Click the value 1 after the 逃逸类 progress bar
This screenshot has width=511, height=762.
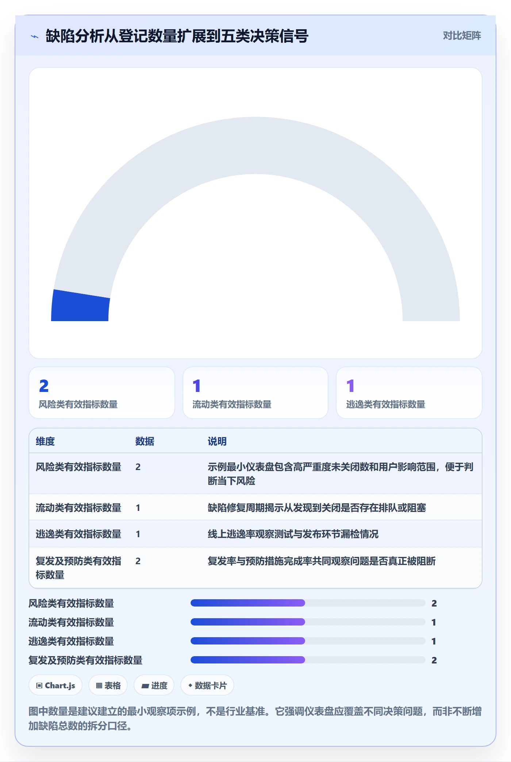point(434,641)
